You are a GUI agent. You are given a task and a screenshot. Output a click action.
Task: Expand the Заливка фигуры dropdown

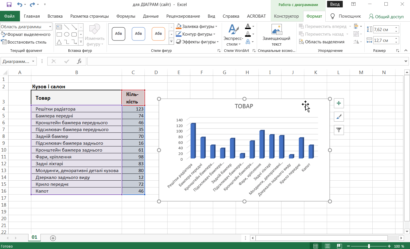(x=216, y=26)
